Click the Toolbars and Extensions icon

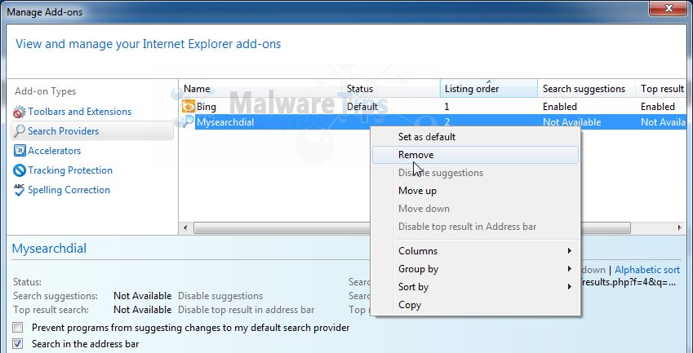(x=20, y=112)
